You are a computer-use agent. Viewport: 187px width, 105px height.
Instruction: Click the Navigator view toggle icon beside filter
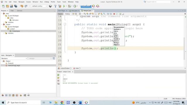pos(54,58)
